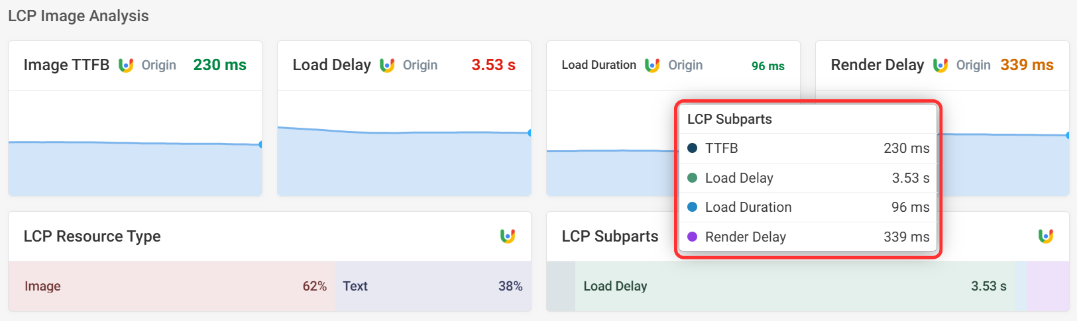The height and width of the screenshot is (321, 1077).
Task: Click the 230 ms value in Image TTFB card
Action: pos(220,65)
